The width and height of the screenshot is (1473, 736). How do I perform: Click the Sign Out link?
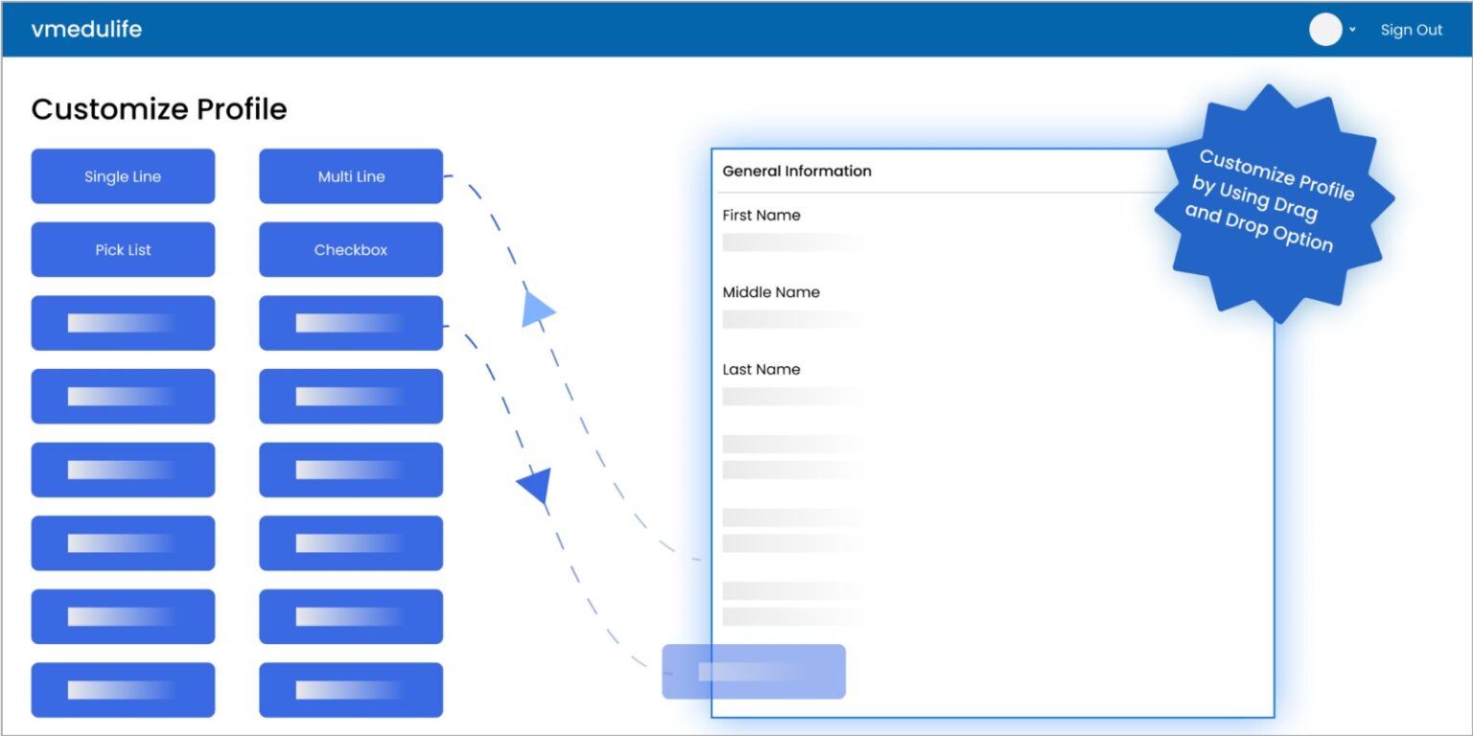(x=1411, y=29)
